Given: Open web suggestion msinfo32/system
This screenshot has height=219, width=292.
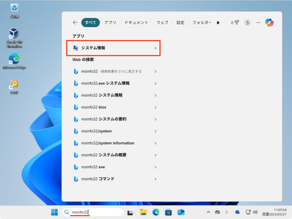Looking at the screenshot, I should [x=113, y=131].
